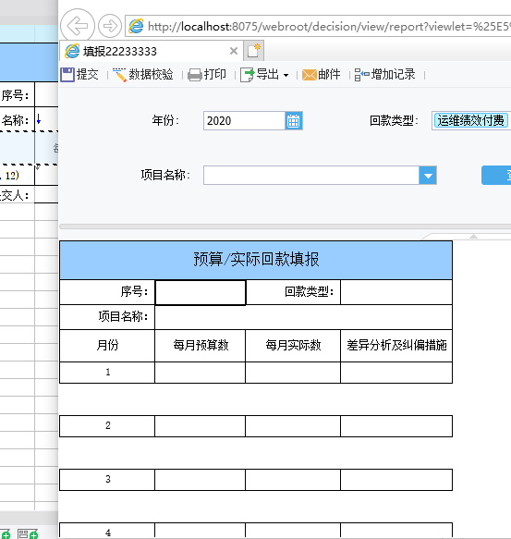Open a new browser tab
The image size is (511, 539).
(253, 51)
